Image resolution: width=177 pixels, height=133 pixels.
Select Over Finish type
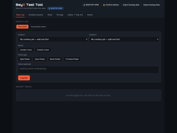click(40, 59)
